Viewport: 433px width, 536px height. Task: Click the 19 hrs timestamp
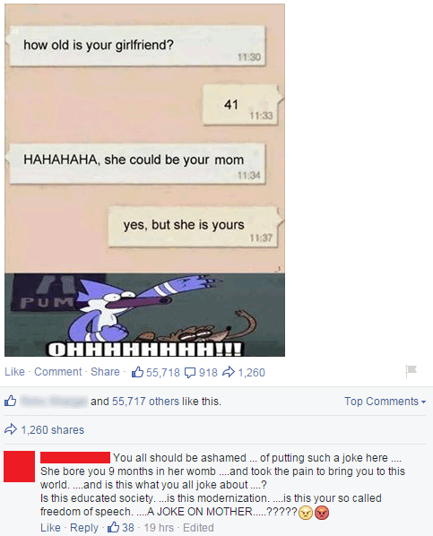click(x=159, y=527)
